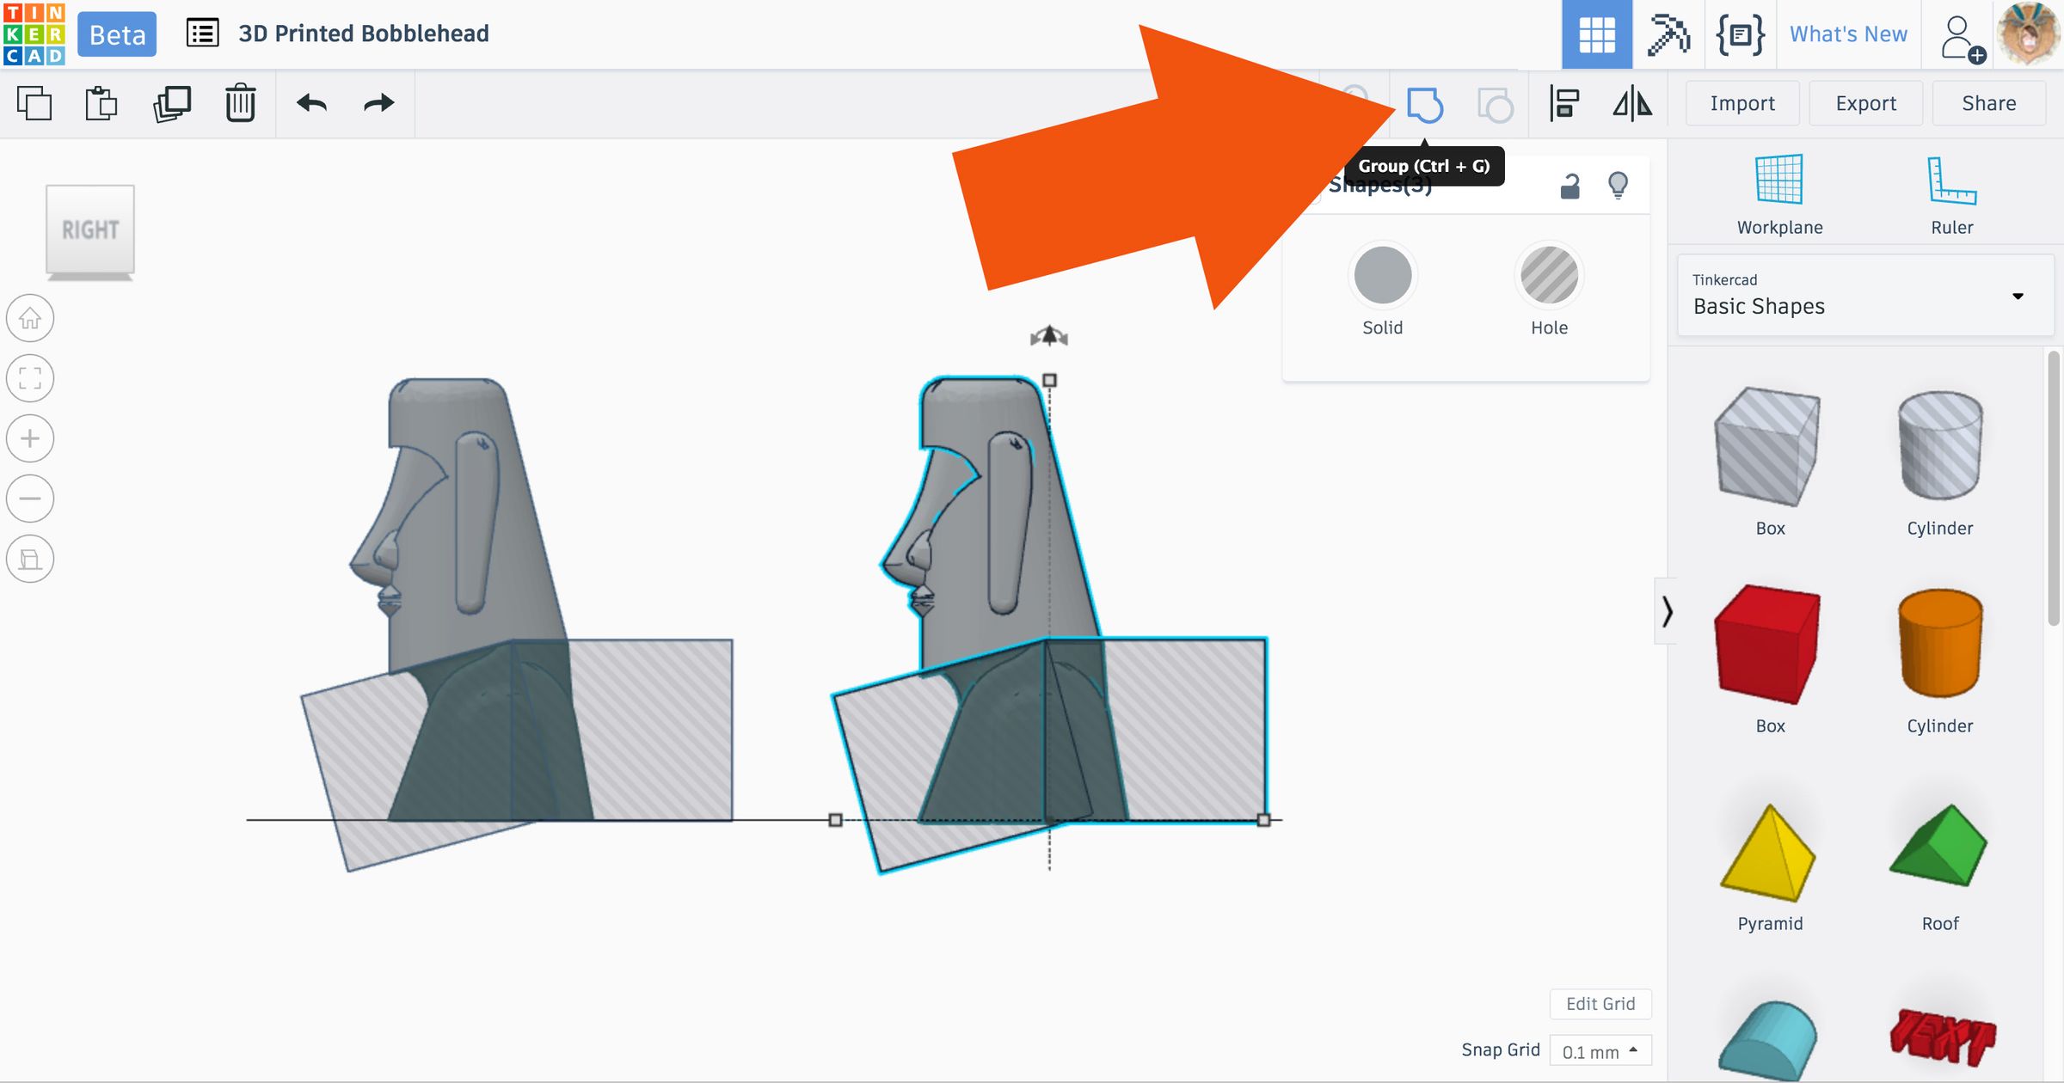The height and width of the screenshot is (1083, 2064).
Task: Click the Export button
Action: point(1865,103)
